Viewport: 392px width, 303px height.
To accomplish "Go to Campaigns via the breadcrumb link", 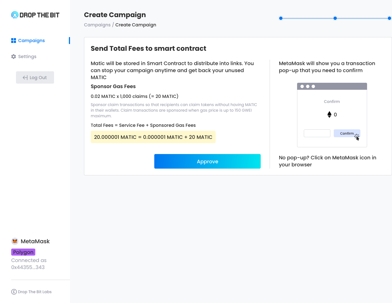I will pyautogui.click(x=97, y=25).
